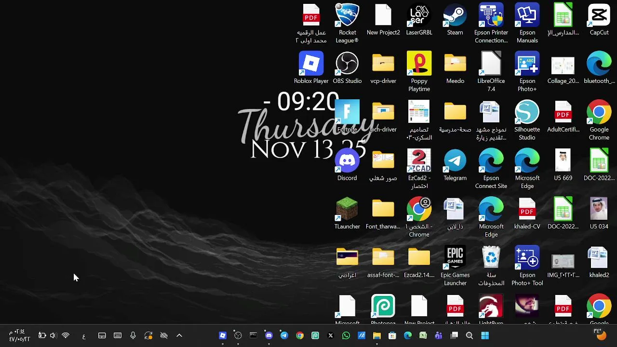This screenshot has width=617, height=347.
Task: Open the khaled2 Word document
Action: click(599, 262)
